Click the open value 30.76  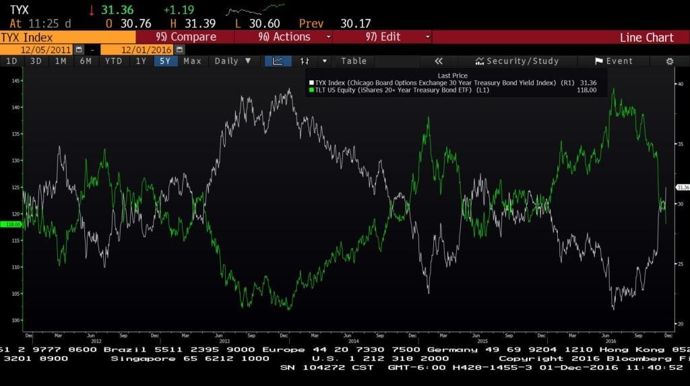pos(135,24)
